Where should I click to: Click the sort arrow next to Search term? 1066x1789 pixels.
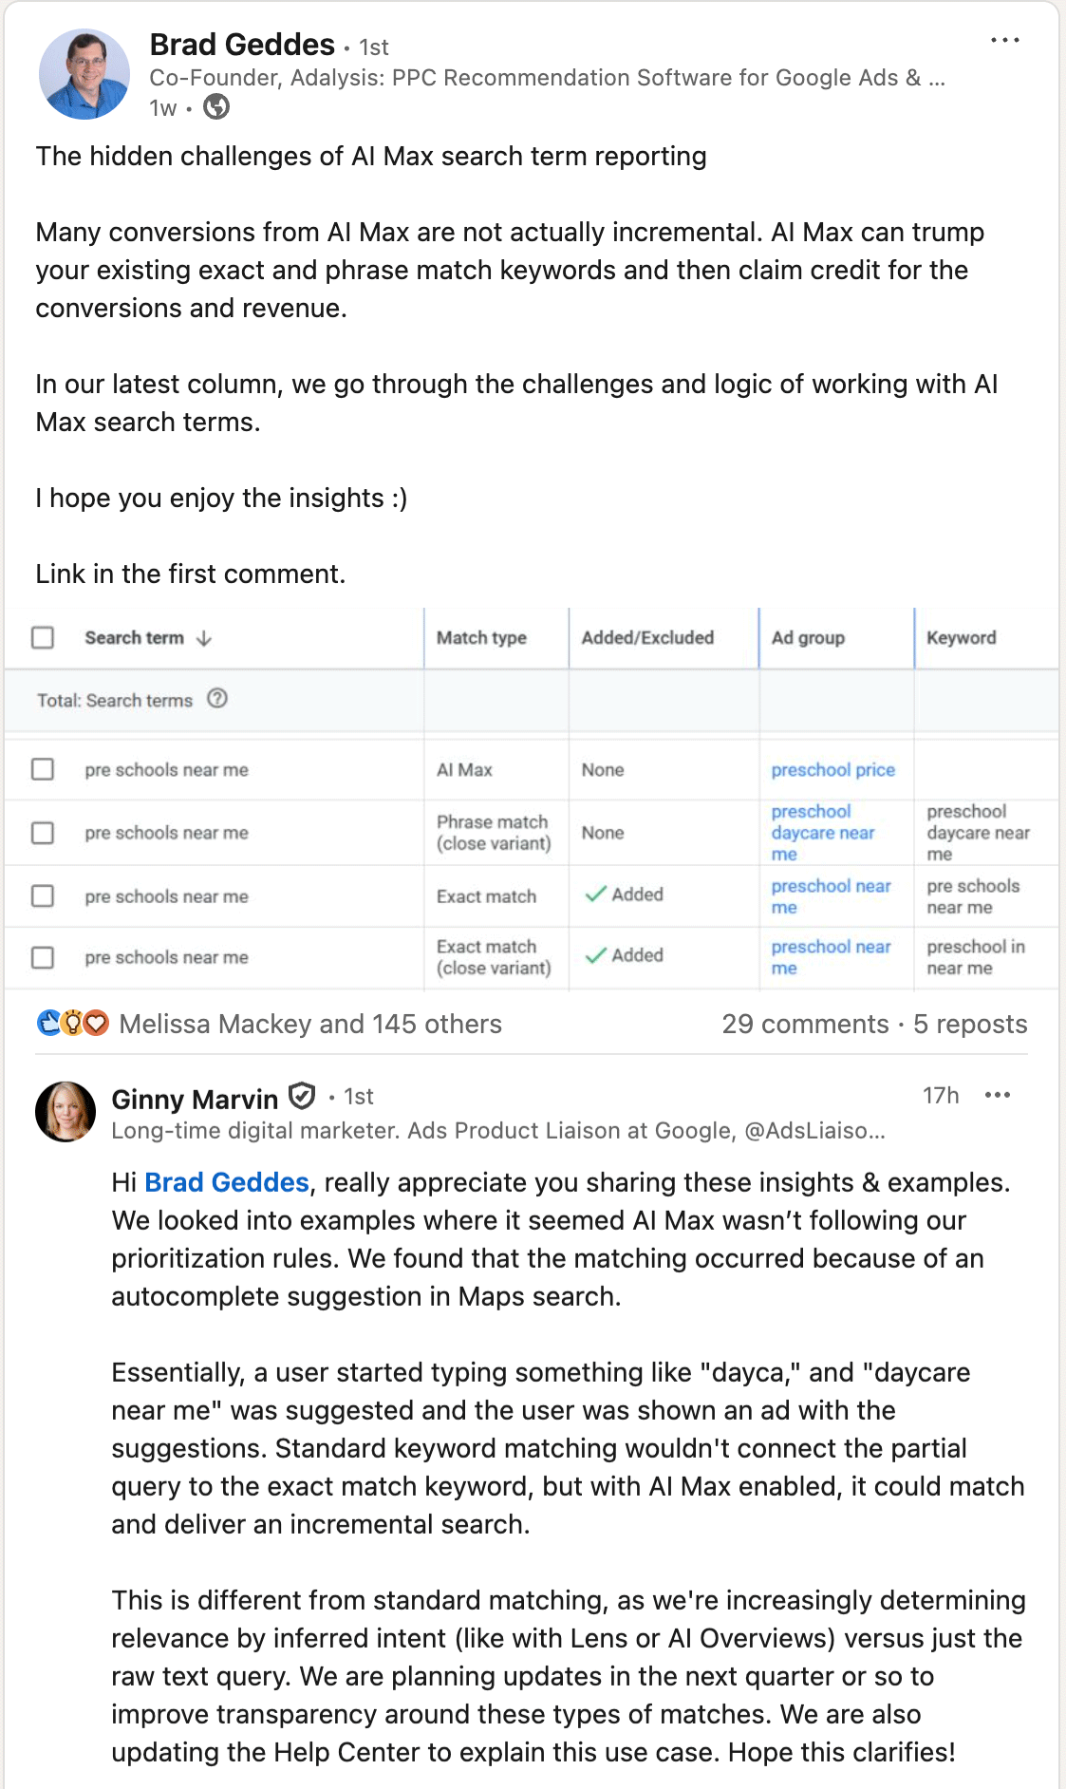pos(204,638)
